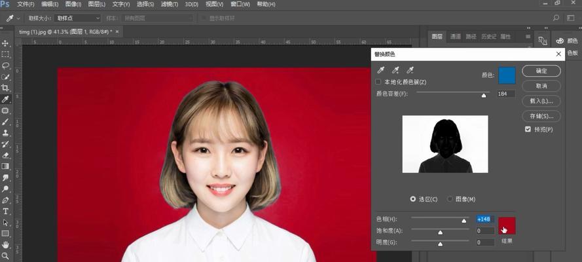Select the Crop tool
The width and height of the screenshot is (582, 262).
coord(5,88)
